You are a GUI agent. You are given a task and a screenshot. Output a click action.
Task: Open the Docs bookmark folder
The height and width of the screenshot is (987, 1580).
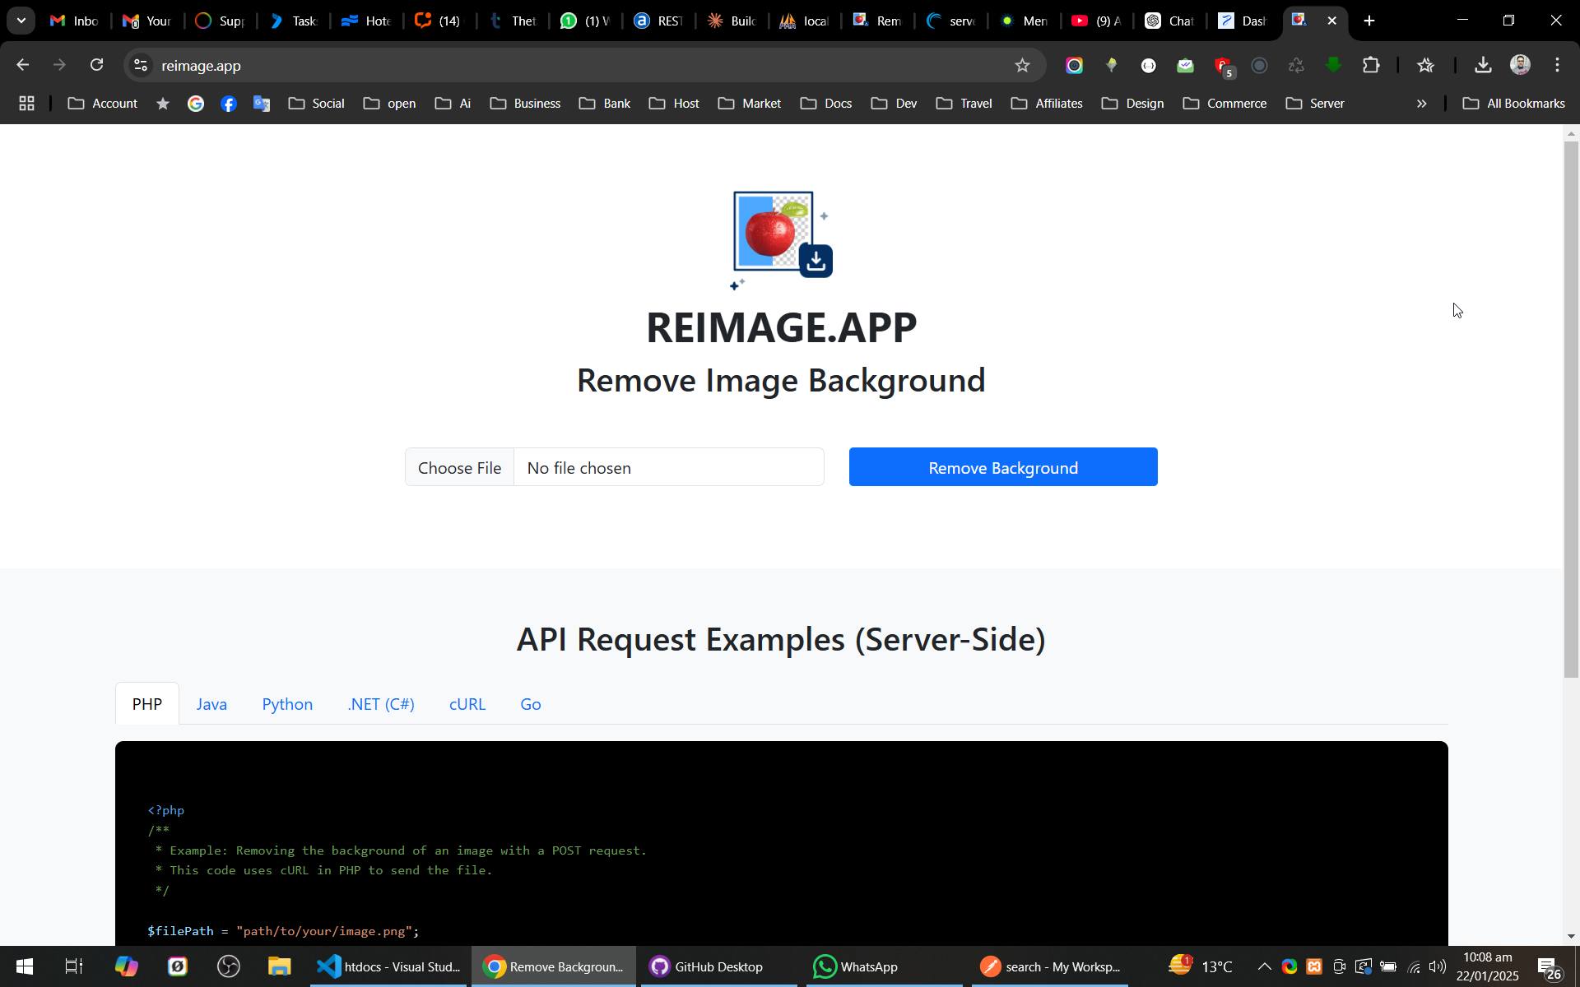(x=826, y=104)
